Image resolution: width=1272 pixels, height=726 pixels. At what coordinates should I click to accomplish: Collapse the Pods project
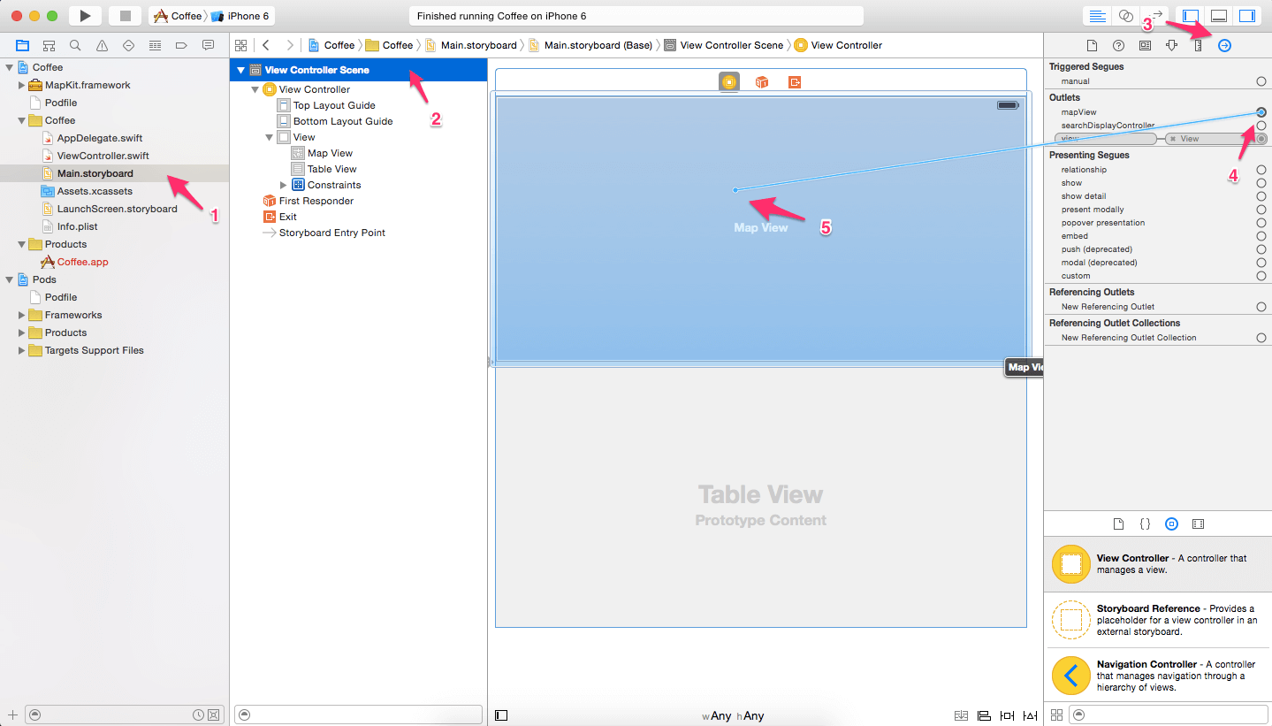tap(9, 279)
